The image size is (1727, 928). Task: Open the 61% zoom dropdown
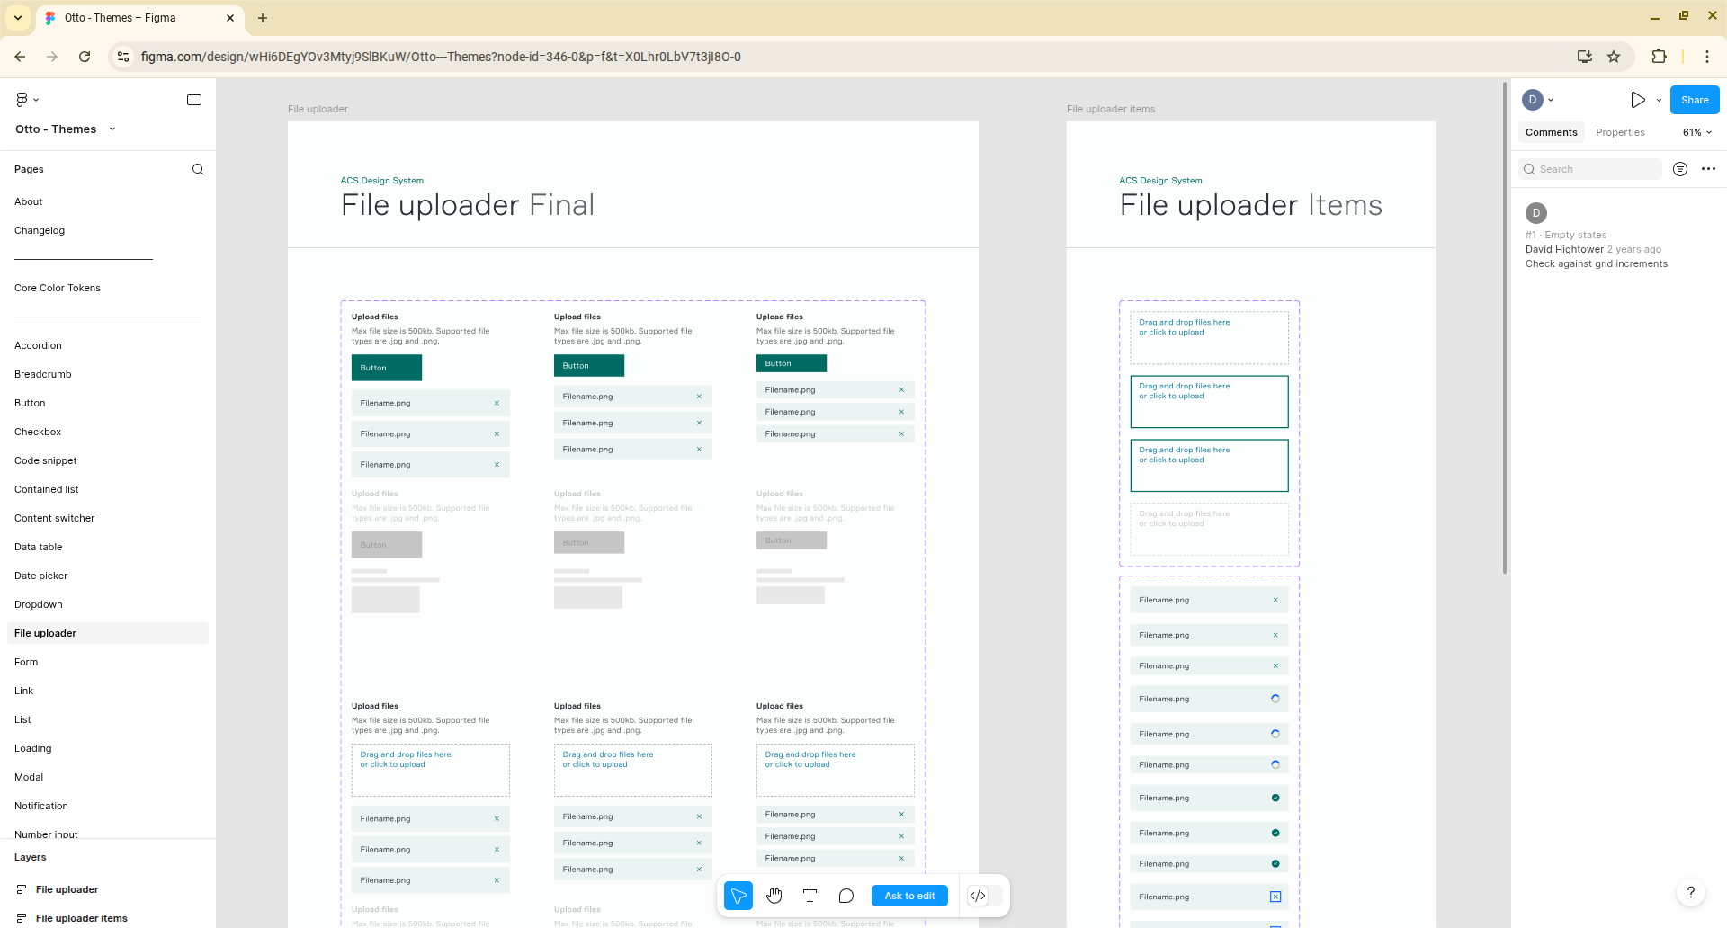pos(1696,132)
